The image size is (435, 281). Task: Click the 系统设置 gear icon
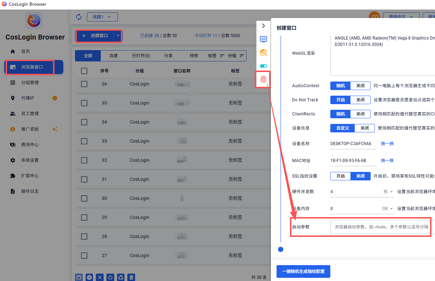[13, 160]
